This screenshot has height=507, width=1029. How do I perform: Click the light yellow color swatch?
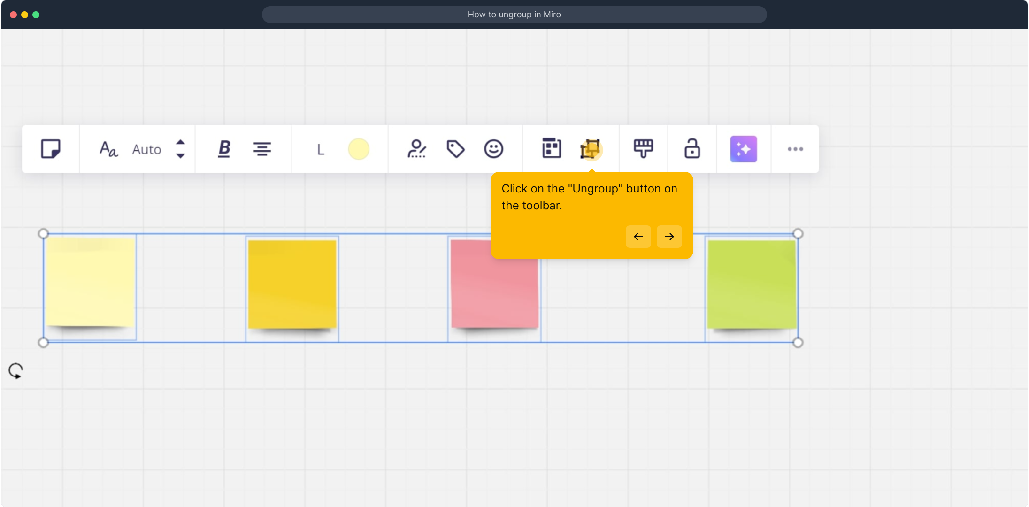pyautogui.click(x=359, y=149)
